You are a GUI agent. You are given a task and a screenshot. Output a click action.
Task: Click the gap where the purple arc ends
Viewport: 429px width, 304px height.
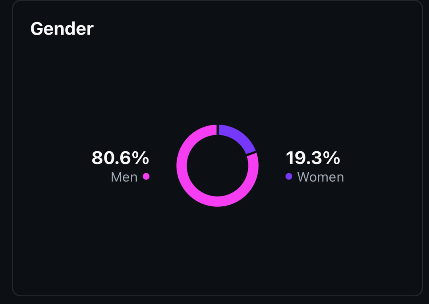point(252,154)
